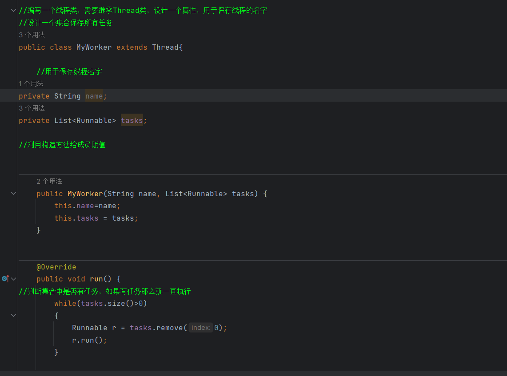Collapse the top comment block fold arrow

[x=13, y=10]
